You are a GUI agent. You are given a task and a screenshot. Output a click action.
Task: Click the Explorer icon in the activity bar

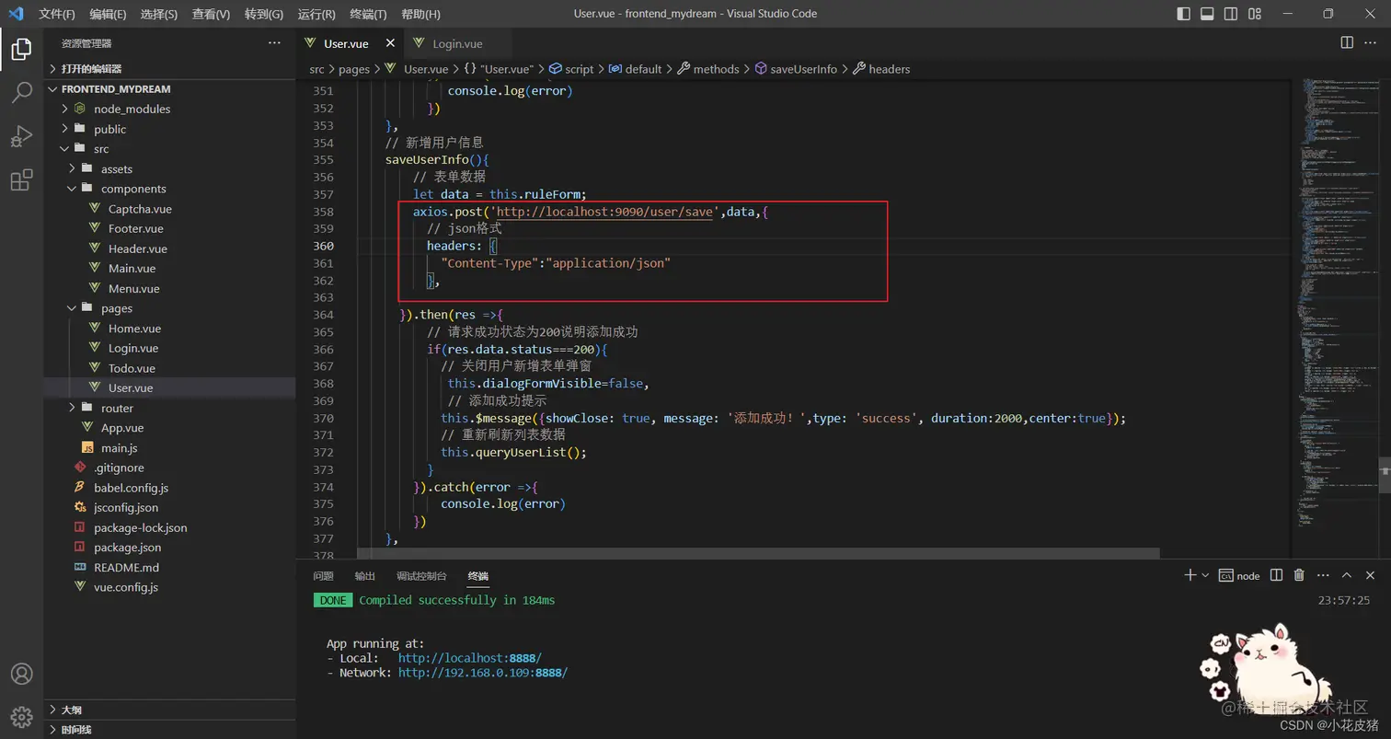tap(21, 51)
